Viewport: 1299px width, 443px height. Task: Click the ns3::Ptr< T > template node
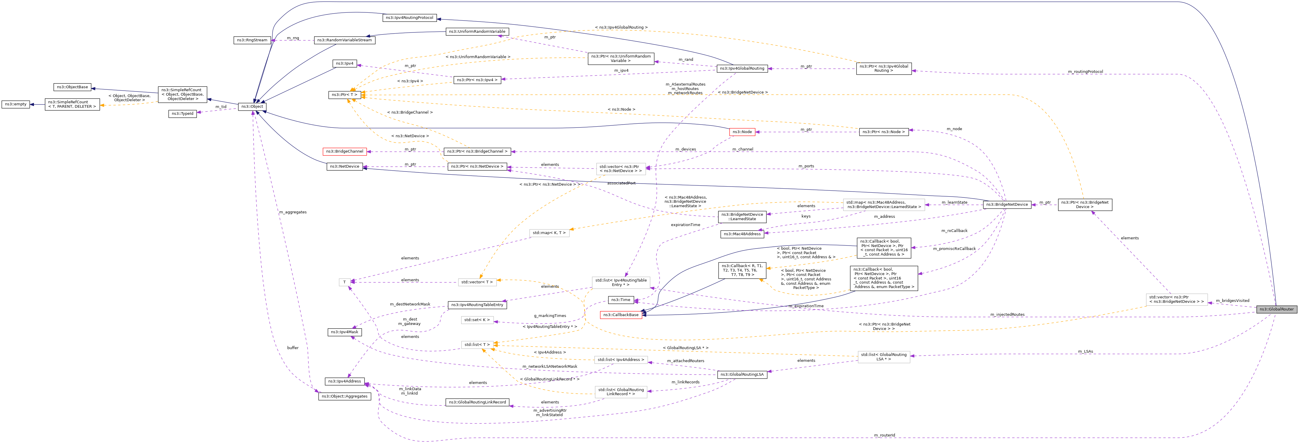coord(345,95)
